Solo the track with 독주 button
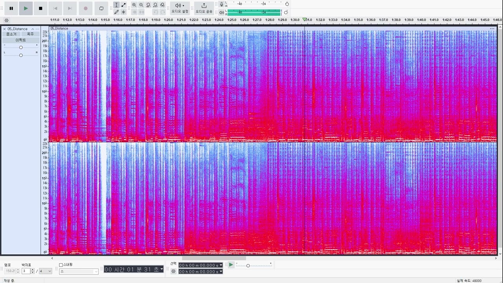The width and height of the screenshot is (503, 283). click(x=30, y=34)
